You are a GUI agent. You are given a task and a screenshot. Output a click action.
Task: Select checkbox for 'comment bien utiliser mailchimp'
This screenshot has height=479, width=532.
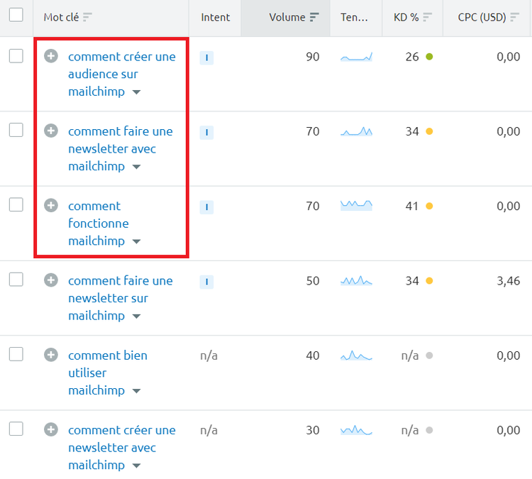(16, 354)
